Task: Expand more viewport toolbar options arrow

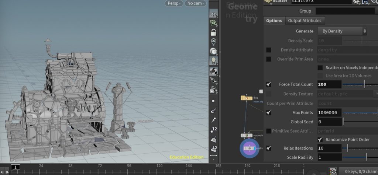Action: click(213, 160)
